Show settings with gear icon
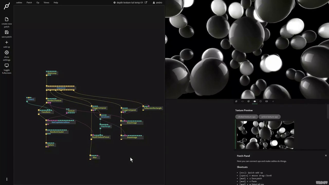Image resolution: width=329 pixels, height=185 pixels. click(x=7, y=55)
